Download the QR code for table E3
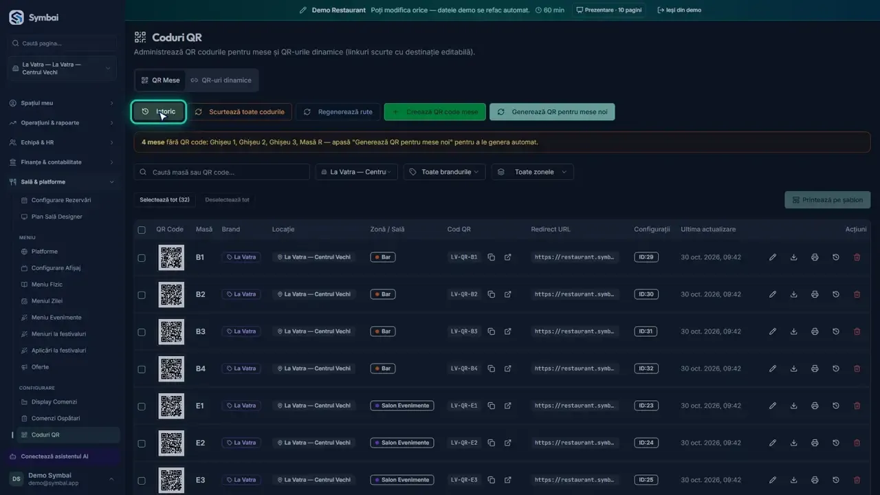This screenshot has height=495, width=880. [x=794, y=480]
